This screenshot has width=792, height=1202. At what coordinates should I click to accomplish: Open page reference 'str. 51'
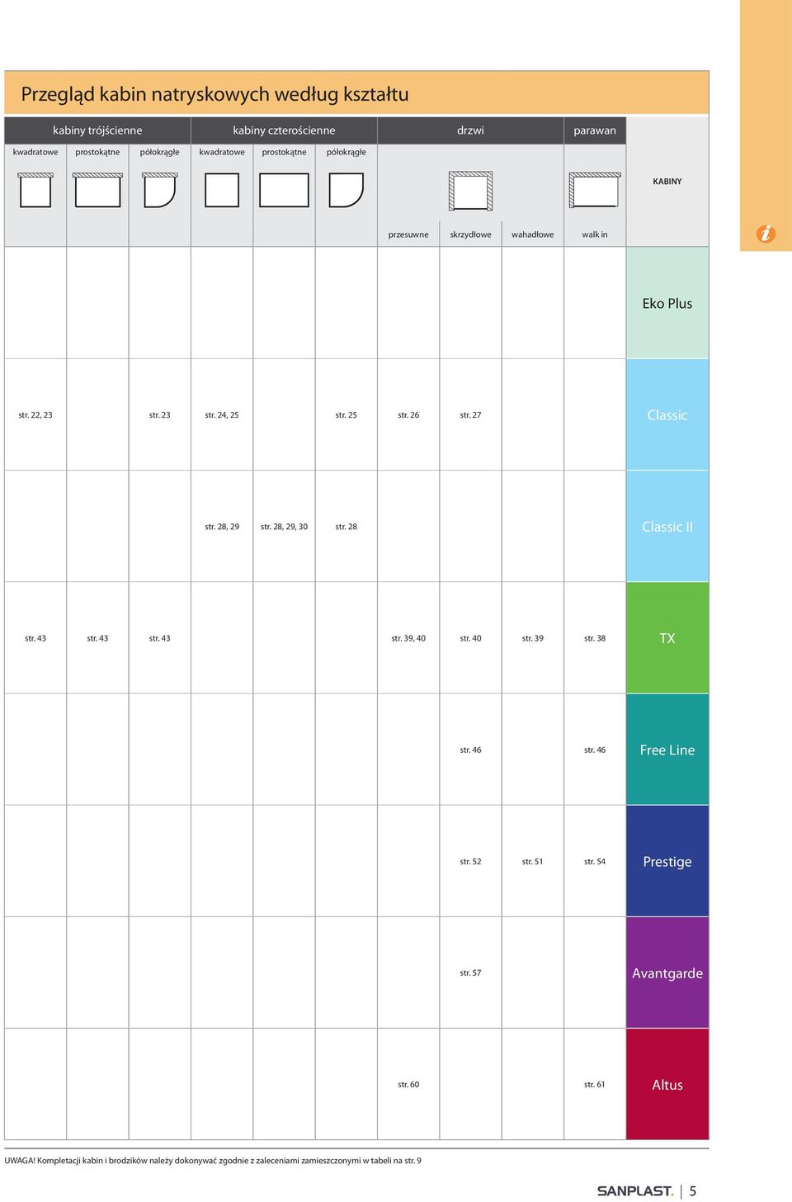533,861
